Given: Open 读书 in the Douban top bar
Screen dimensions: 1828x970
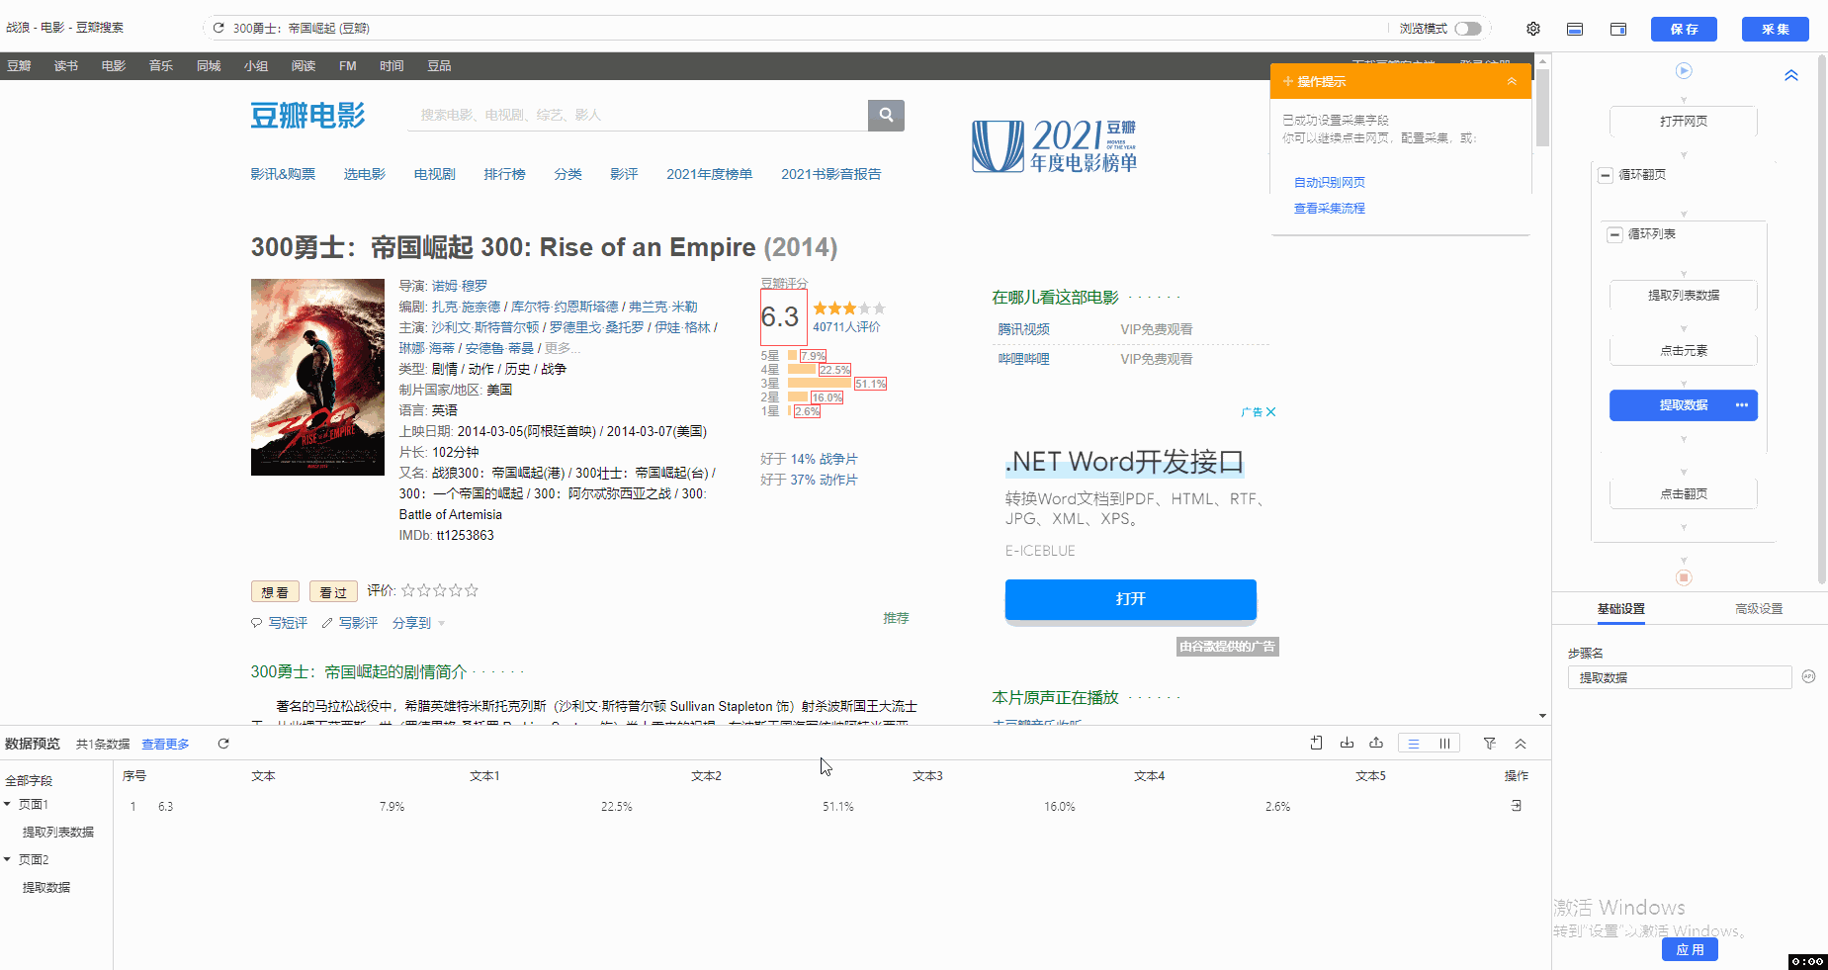Looking at the screenshot, I should [x=66, y=66].
